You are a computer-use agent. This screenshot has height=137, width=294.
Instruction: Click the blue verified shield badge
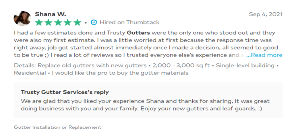[x=94, y=22]
